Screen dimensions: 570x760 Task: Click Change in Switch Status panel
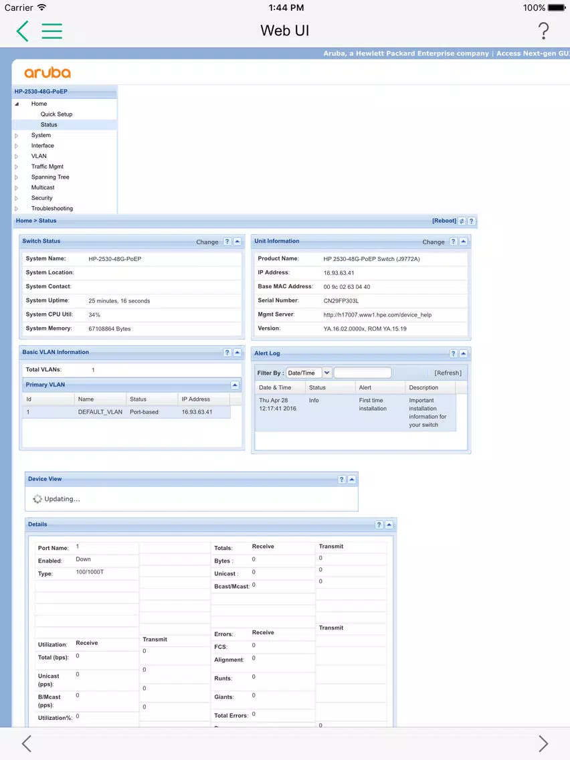point(207,242)
